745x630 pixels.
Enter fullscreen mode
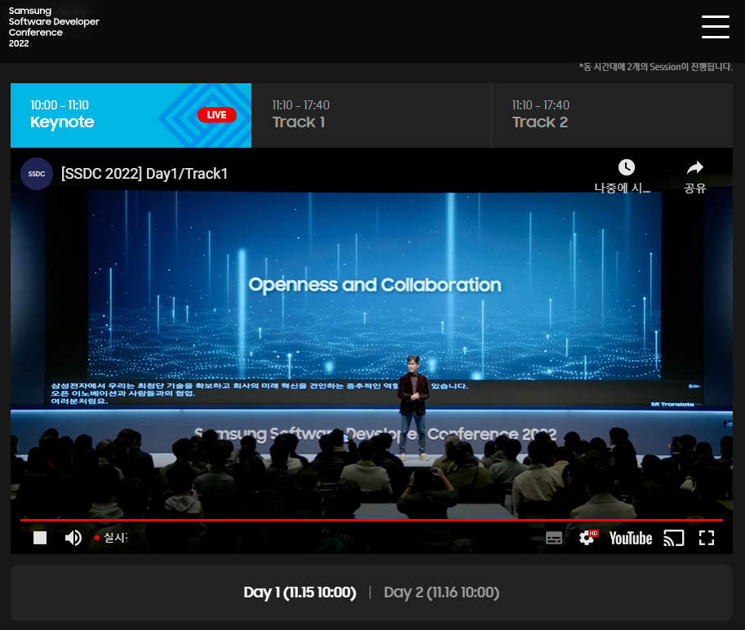pos(707,538)
